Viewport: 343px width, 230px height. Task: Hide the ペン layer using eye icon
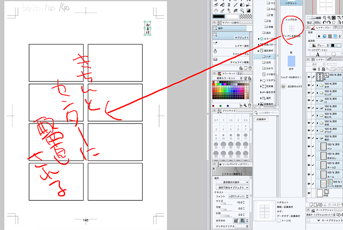pyautogui.click(x=309, y=146)
